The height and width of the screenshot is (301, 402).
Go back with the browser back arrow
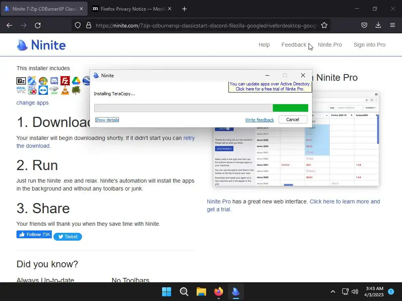click(9, 25)
